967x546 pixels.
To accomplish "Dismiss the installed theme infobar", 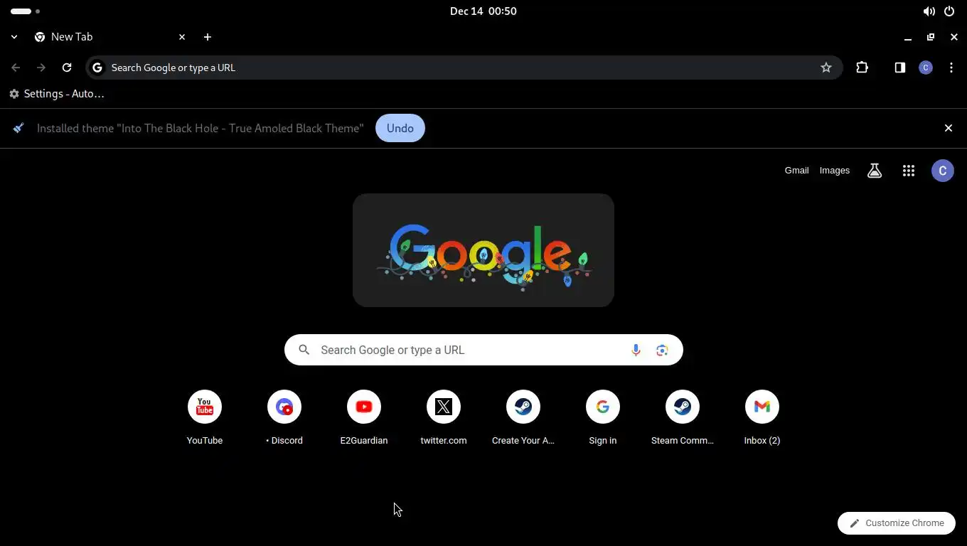I will [x=948, y=128].
